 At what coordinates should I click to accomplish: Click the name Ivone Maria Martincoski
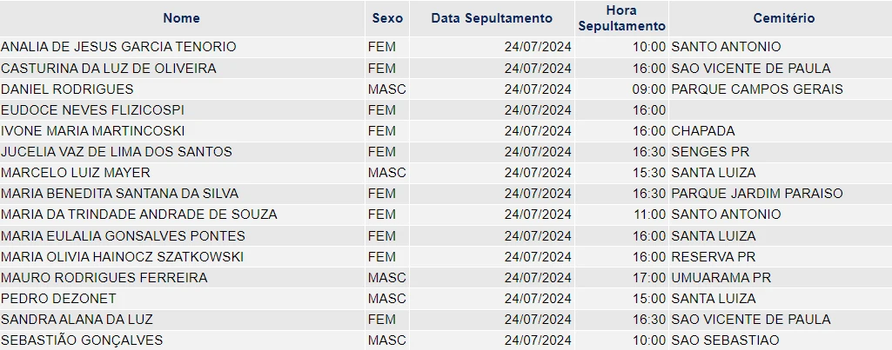(x=93, y=130)
